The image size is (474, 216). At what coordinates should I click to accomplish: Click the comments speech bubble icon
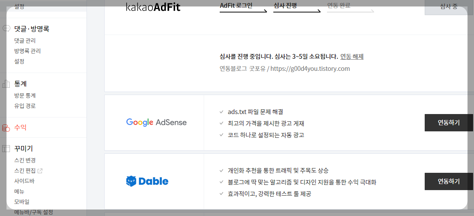(6, 29)
